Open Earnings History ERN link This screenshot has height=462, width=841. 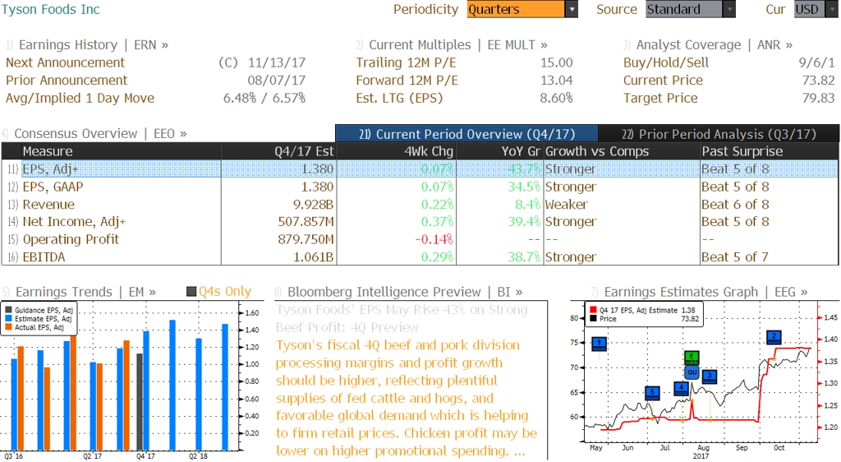coord(94,45)
